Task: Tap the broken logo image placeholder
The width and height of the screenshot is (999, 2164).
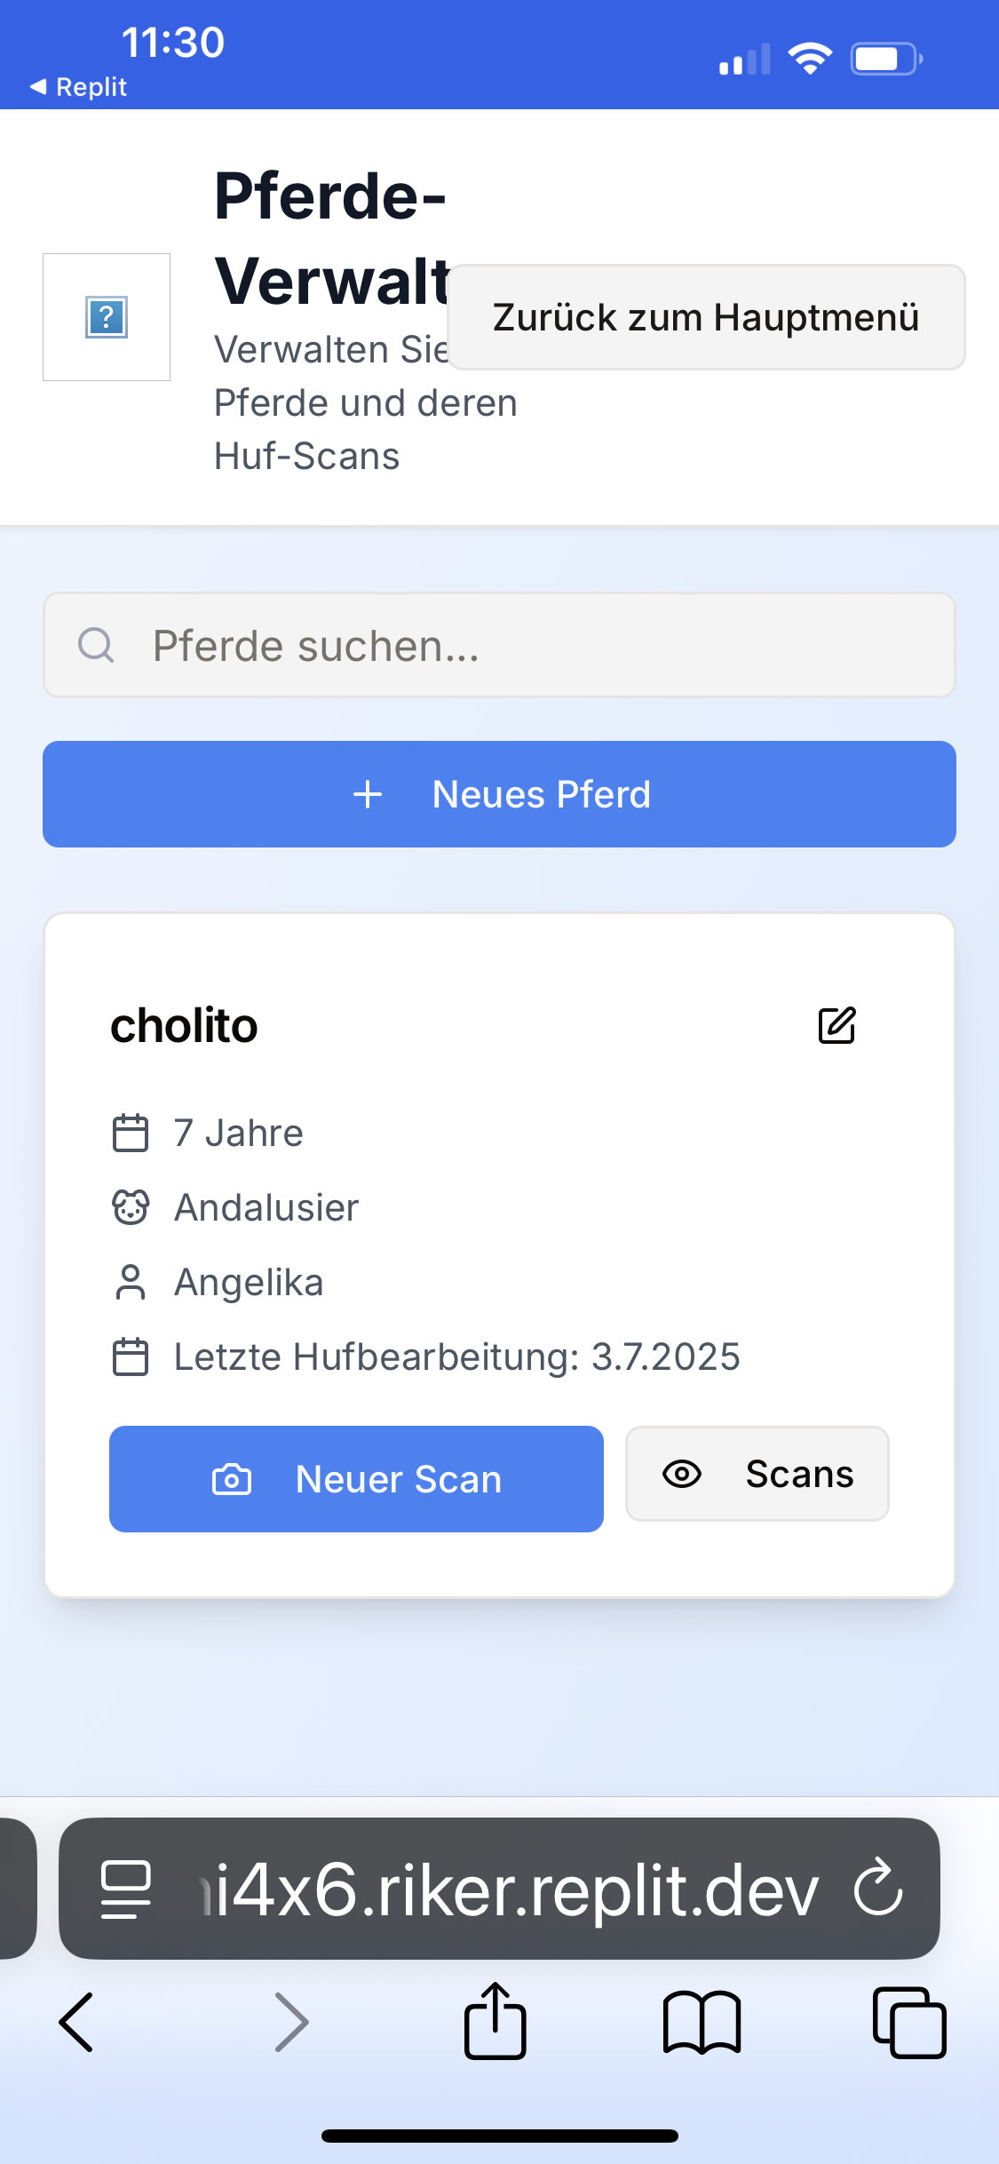Action: point(107,317)
